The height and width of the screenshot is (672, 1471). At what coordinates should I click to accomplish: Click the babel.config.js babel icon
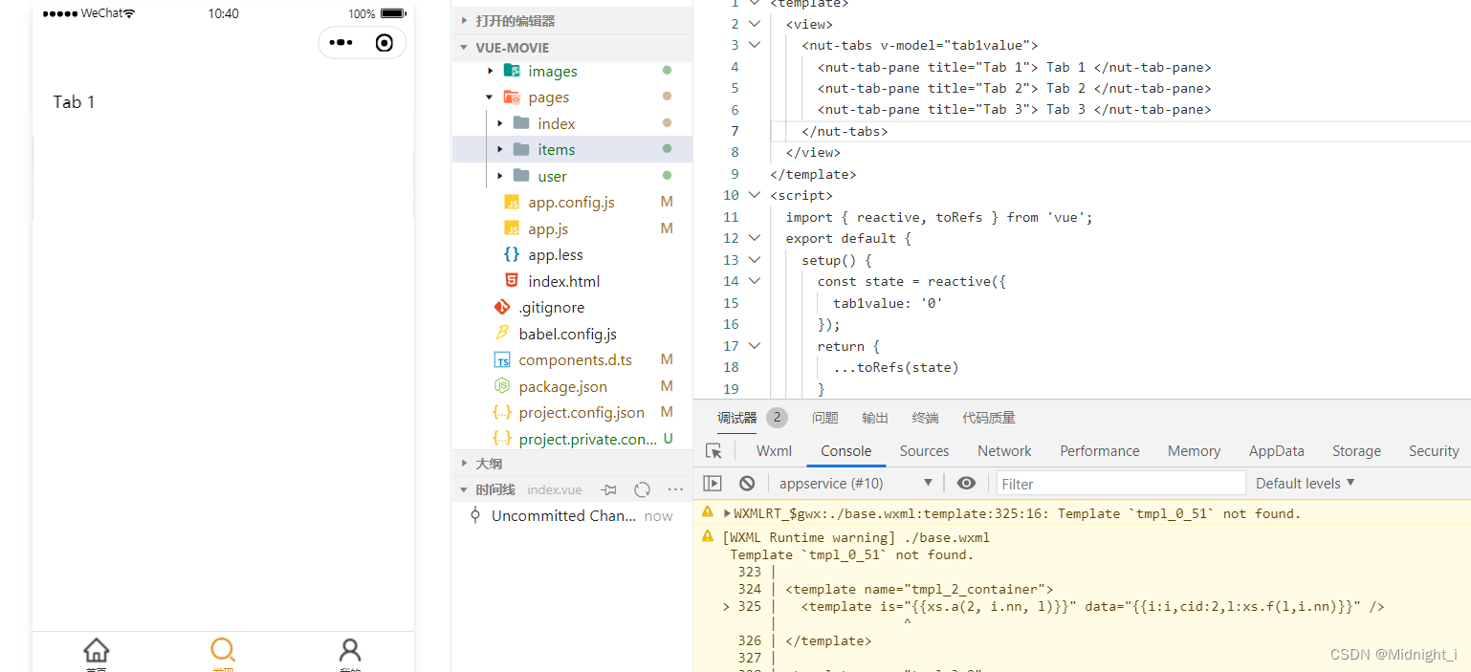(x=502, y=334)
